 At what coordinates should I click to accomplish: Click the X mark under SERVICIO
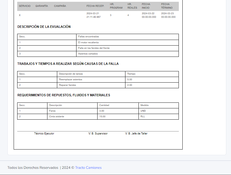(20, 15)
